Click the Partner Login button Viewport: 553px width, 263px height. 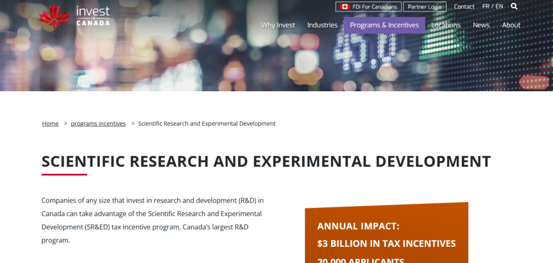point(424,6)
